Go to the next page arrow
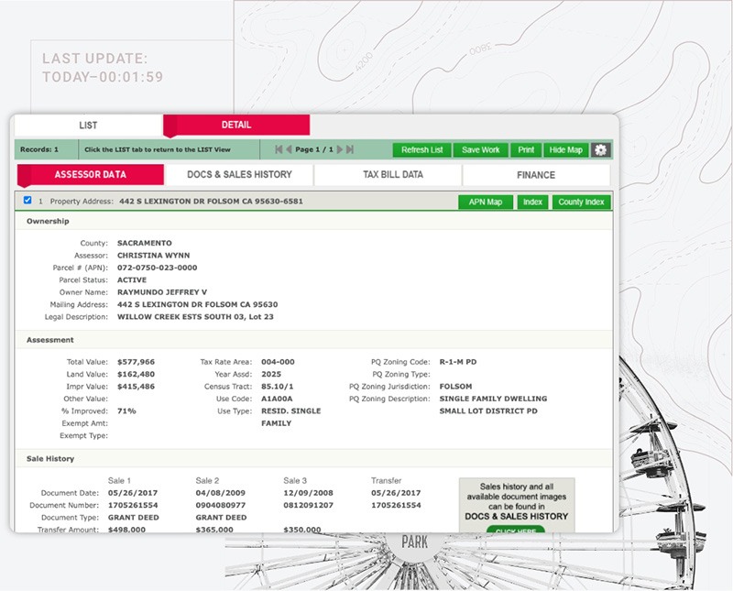 click(x=340, y=149)
